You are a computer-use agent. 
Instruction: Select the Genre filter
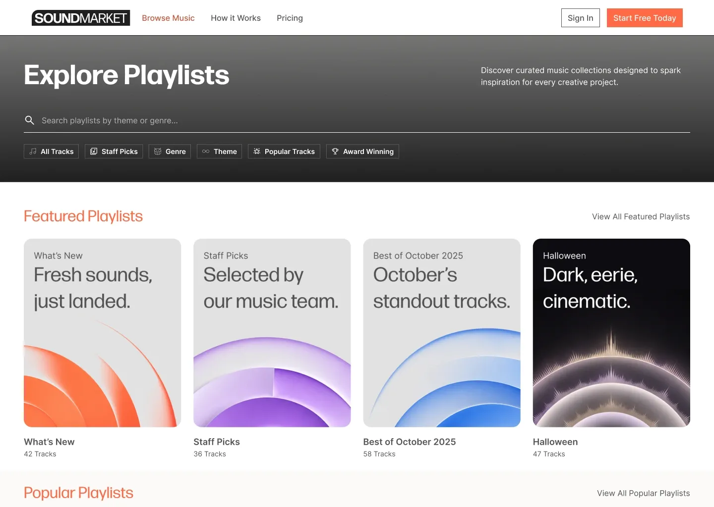coord(170,152)
